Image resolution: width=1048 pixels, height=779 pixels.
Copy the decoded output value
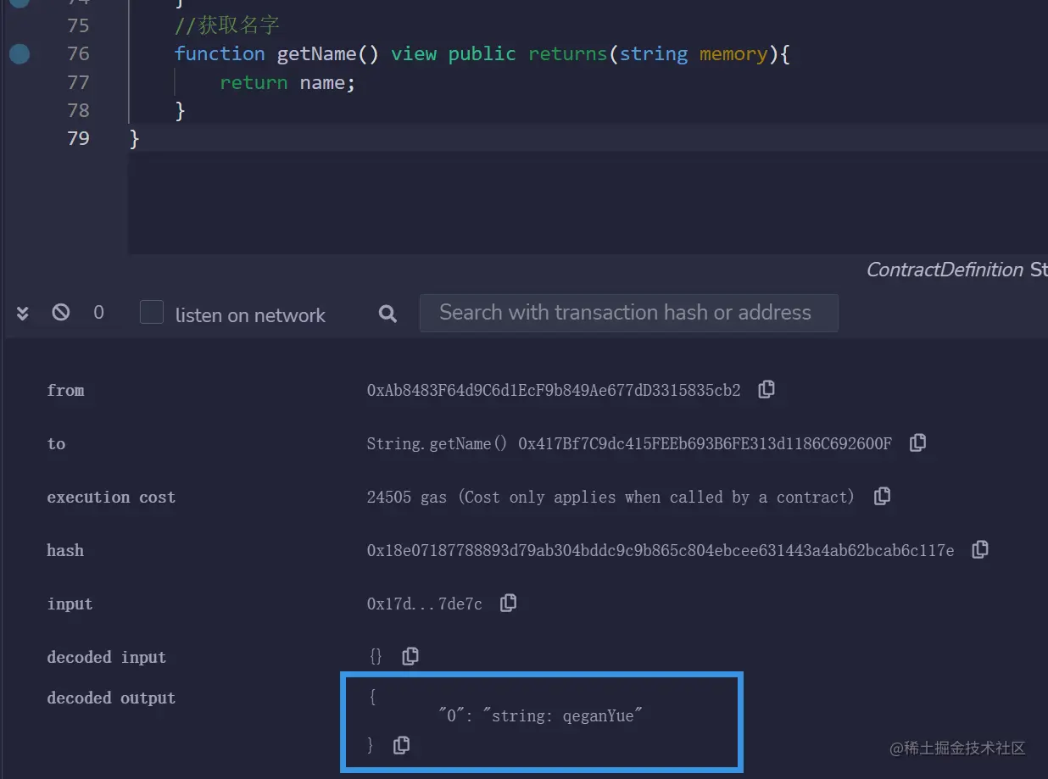pos(402,745)
